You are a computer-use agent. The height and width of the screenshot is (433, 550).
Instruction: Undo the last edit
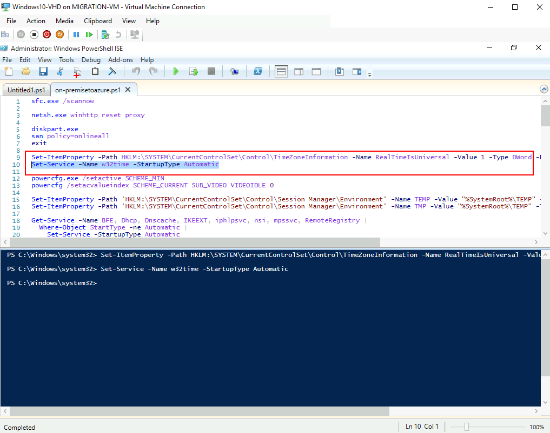[x=136, y=71]
